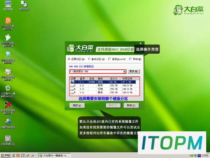Switch to 大白菜PE一键装机 taskbar window button
Image resolution: width=210 pixels, height=158 pixels.
point(55,156)
